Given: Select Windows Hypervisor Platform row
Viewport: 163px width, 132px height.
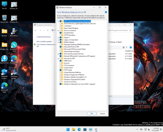Looking at the screenshot, I should tap(74, 75).
